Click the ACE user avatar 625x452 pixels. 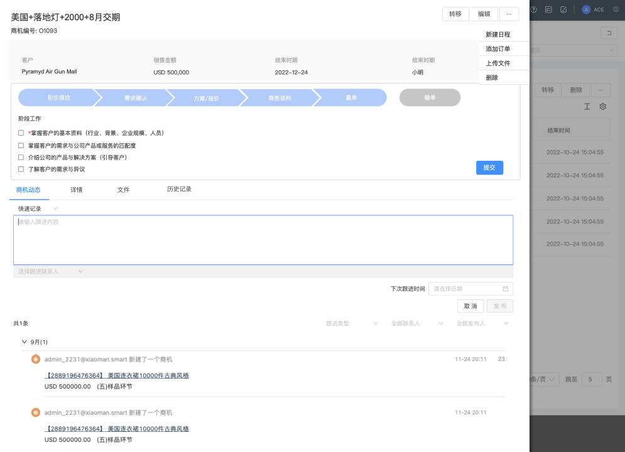pos(586,9)
